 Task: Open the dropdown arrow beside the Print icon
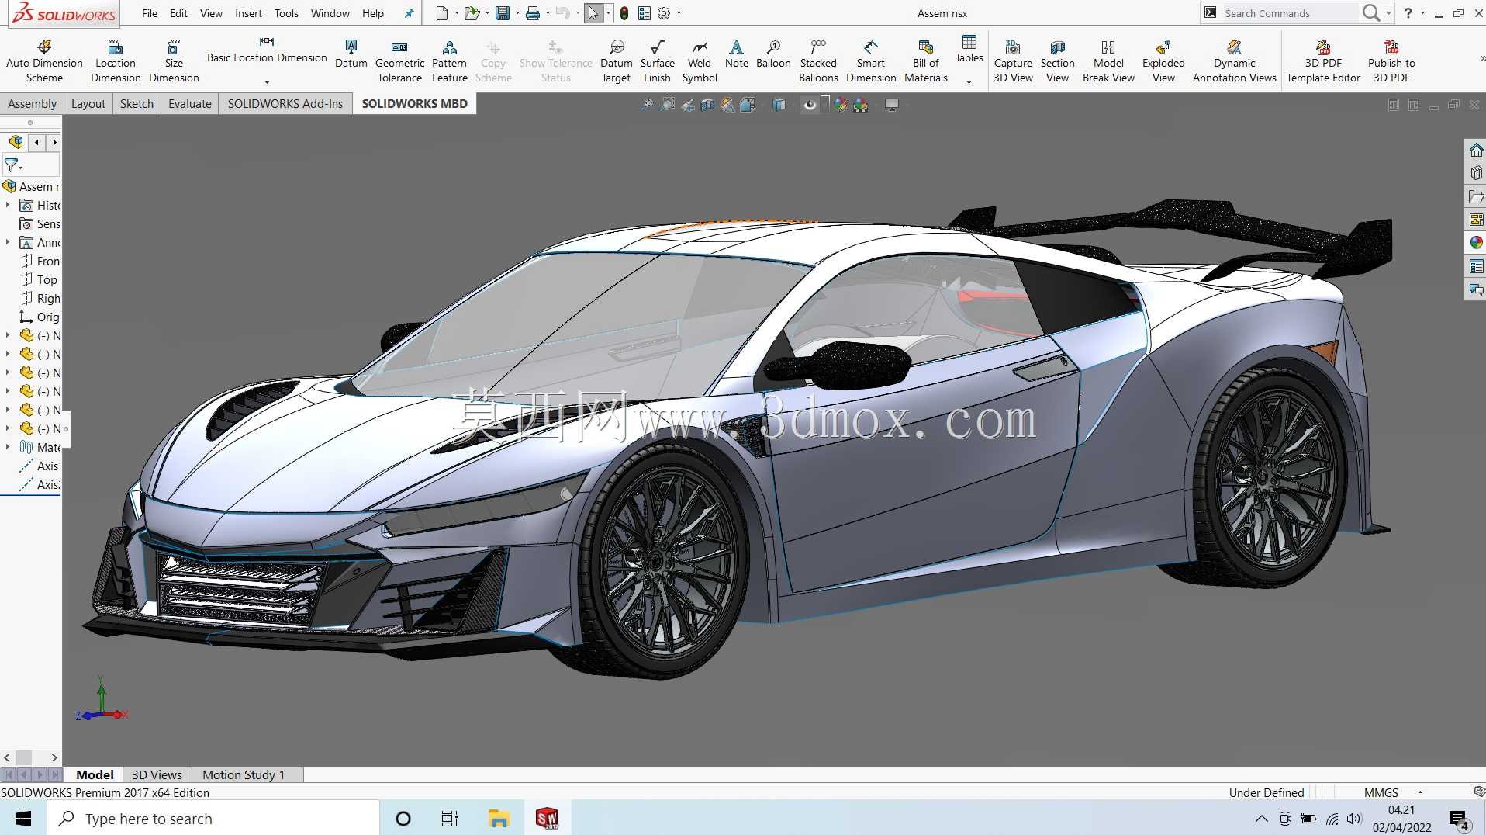click(x=548, y=13)
